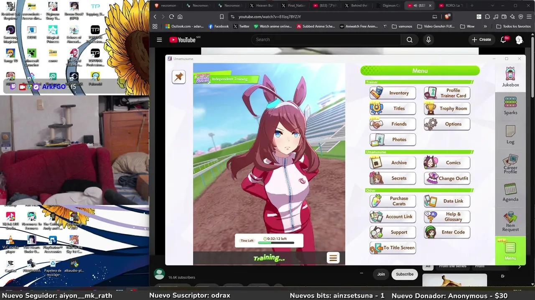
Task: Open the Outlook.com bookmark
Action: [184, 26]
